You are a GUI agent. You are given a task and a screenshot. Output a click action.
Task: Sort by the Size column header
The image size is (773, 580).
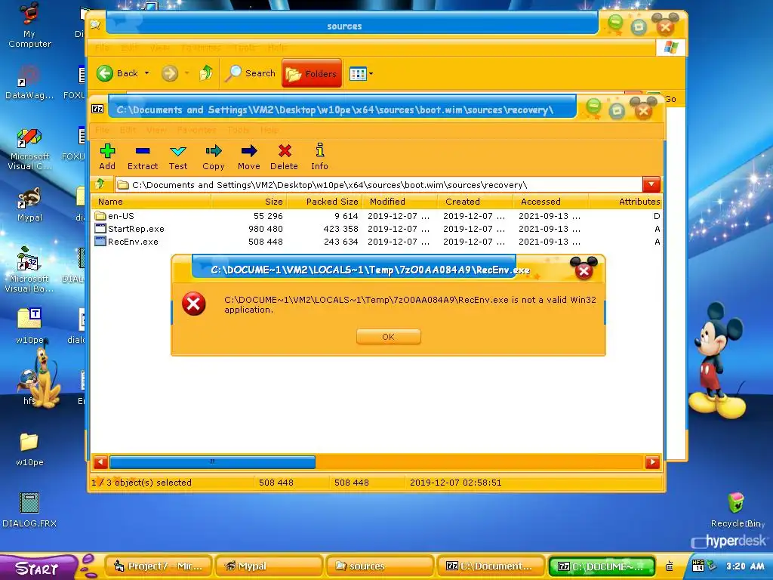tap(249, 201)
